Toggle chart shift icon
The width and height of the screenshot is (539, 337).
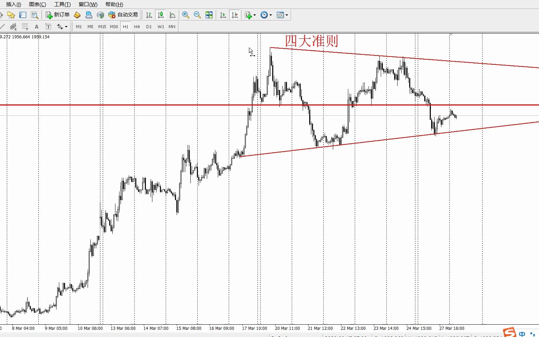pyautogui.click(x=235, y=15)
